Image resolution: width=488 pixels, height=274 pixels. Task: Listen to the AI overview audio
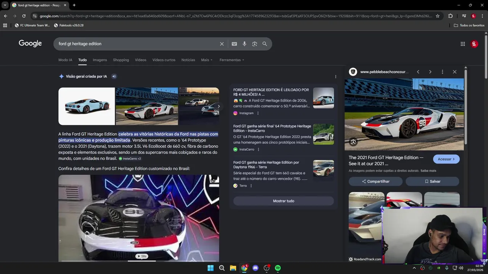pos(114,76)
